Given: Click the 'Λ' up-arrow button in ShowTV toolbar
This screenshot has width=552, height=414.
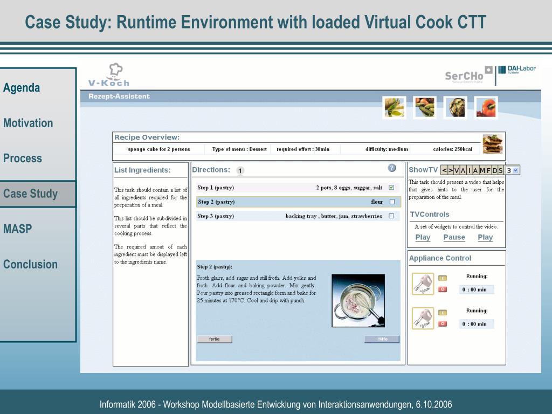Looking at the screenshot, I should pos(463,170).
